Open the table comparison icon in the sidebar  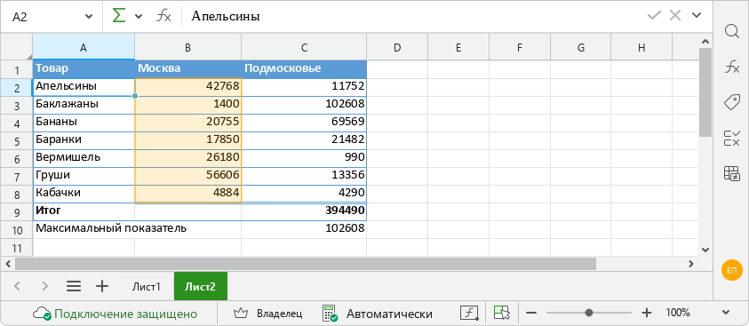click(732, 173)
